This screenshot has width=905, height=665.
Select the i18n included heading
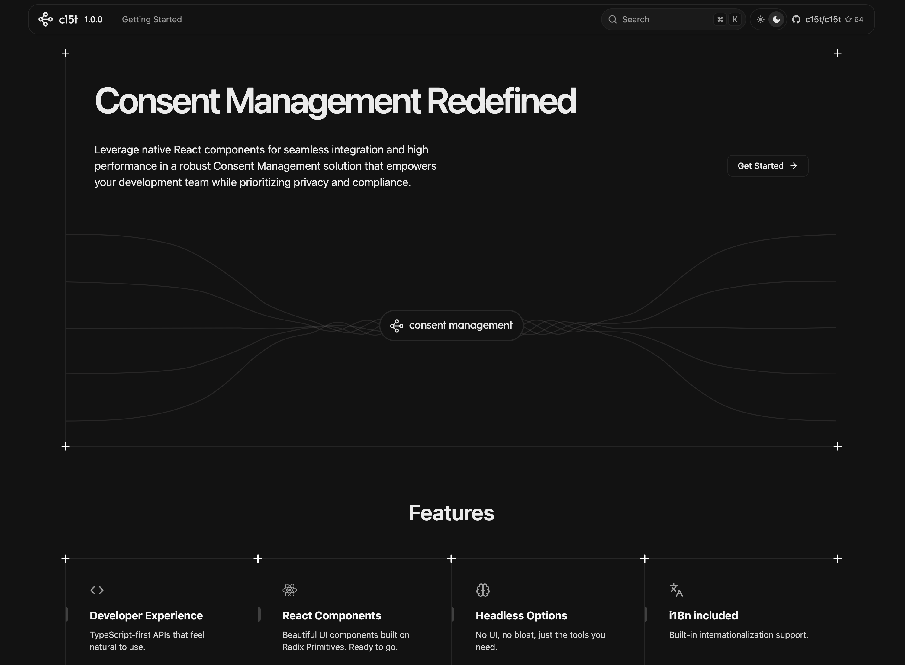(x=703, y=615)
